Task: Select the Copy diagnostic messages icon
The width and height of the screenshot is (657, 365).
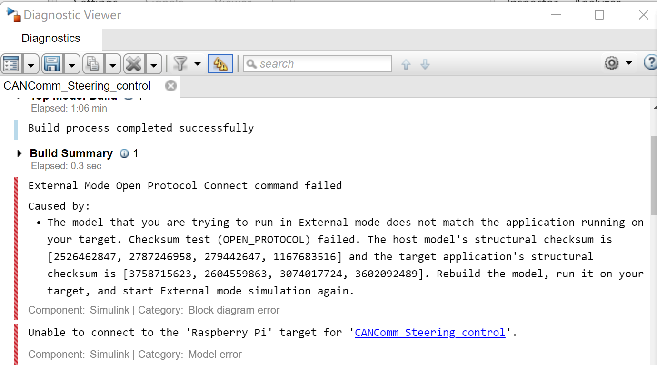Action: pyautogui.click(x=93, y=63)
